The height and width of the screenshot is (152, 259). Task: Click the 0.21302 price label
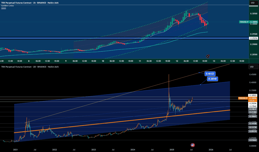pyautogui.click(x=253, y=112)
